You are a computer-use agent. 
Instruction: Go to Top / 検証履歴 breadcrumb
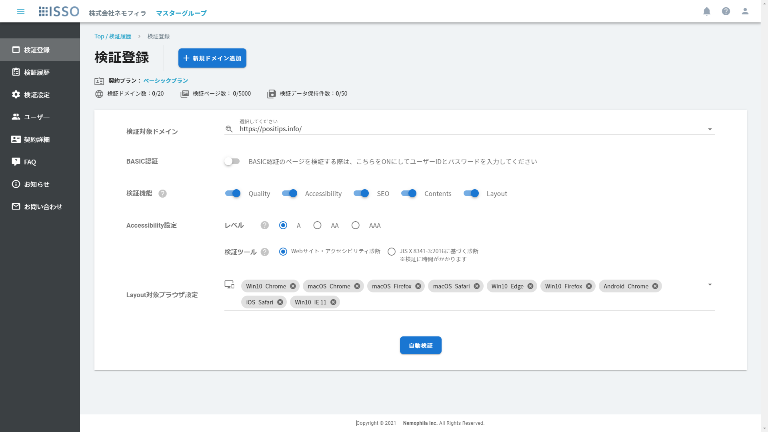(113, 36)
